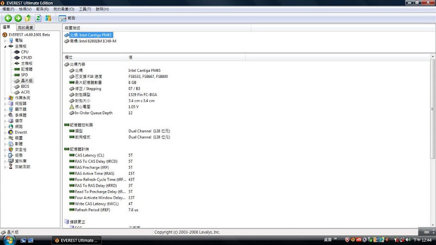Click the 值 column header
The height and width of the screenshot is (245, 436).
(186, 57)
